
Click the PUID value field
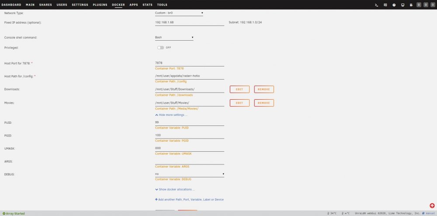(190, 122)
